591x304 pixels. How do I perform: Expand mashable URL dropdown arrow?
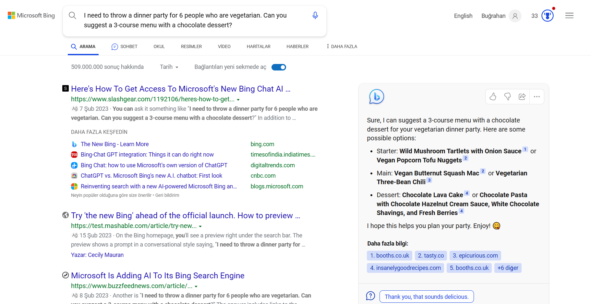[x=200, y=226]
